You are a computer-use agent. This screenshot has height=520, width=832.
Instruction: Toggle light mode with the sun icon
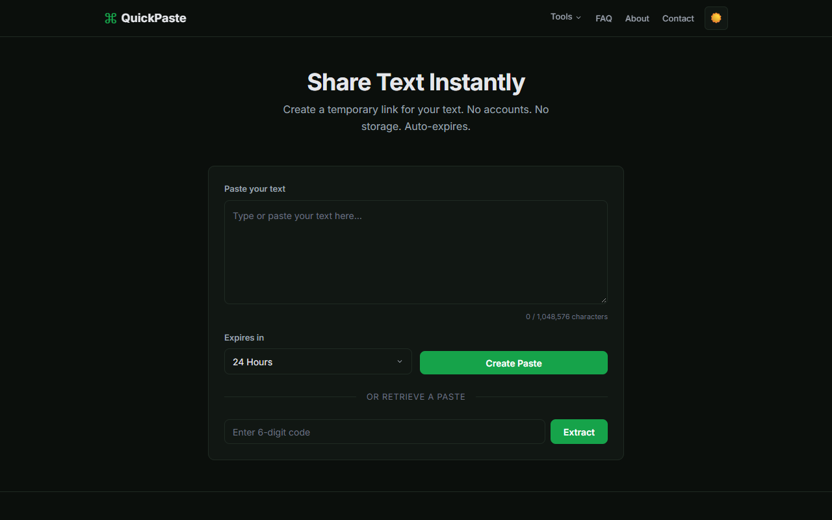click(x=716, y=18)
